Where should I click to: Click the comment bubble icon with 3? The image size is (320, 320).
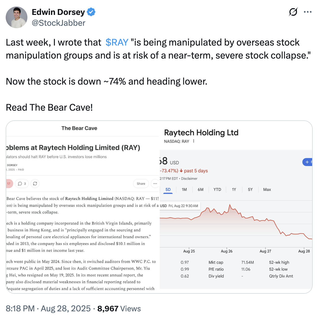22,184
